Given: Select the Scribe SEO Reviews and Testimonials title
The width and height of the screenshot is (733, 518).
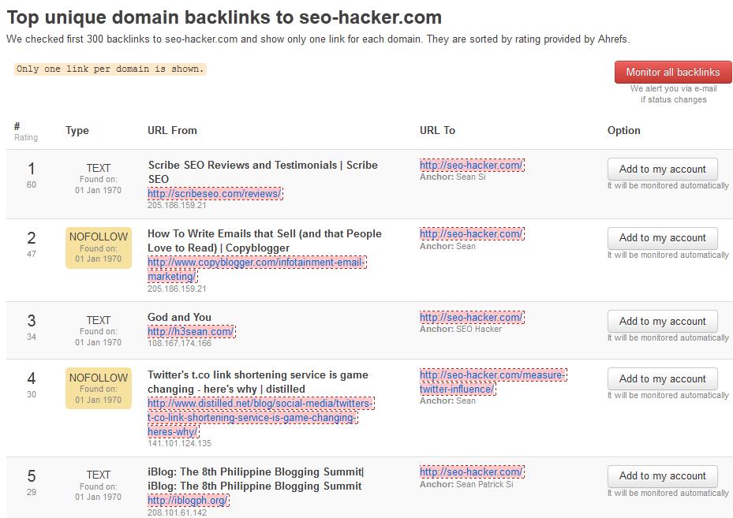Looking at the screenshot, I should 263,165.
